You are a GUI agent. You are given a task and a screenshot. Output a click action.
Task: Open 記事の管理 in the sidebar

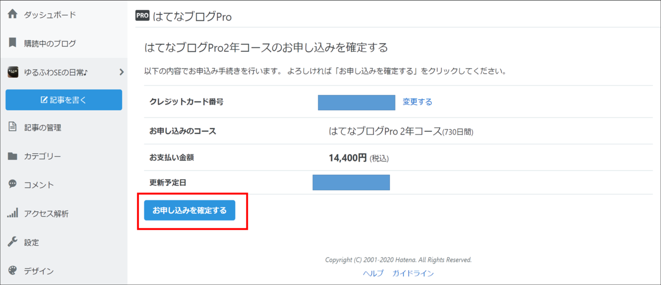click(42, 127)
